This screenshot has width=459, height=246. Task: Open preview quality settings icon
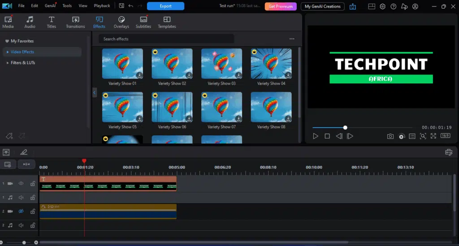coord(402,136)
